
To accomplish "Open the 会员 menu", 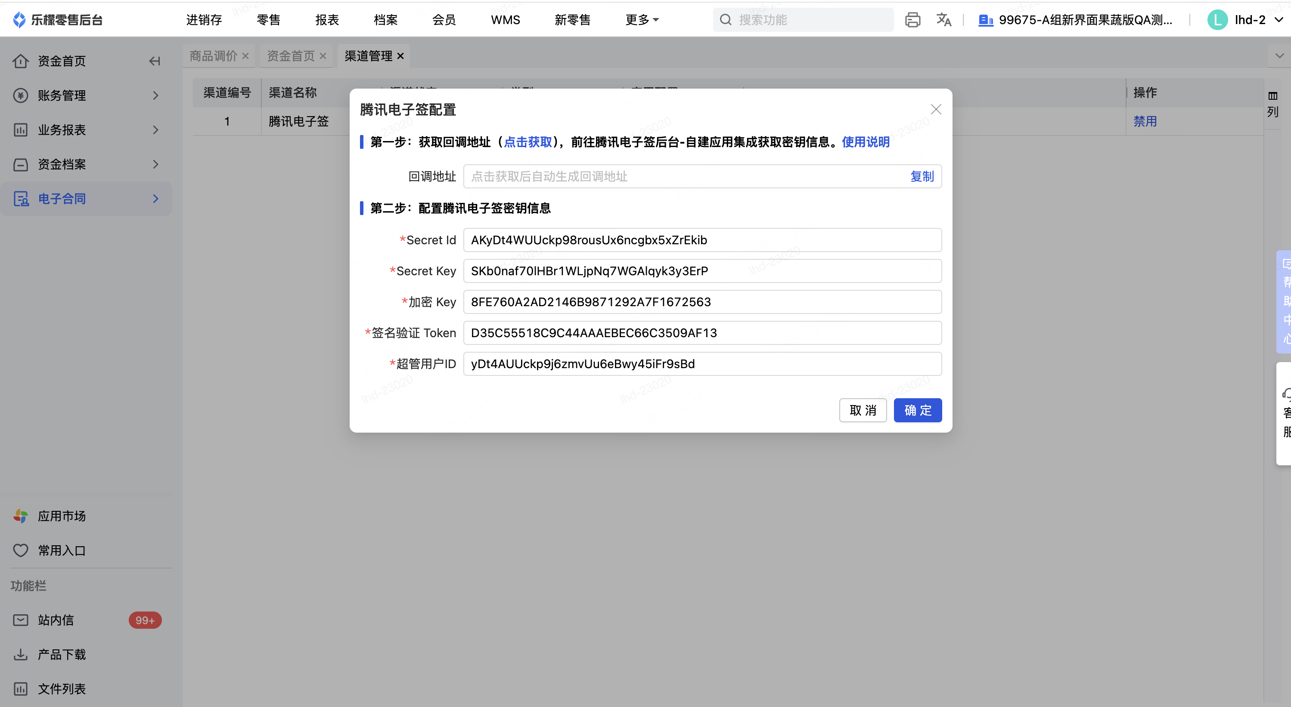I will pyautogui.click(x=444, y=19).
